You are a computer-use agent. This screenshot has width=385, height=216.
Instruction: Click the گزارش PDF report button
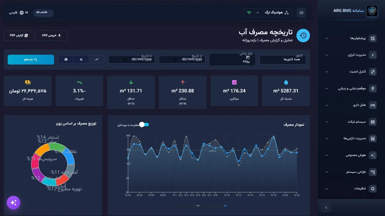(x=19, y=36)
